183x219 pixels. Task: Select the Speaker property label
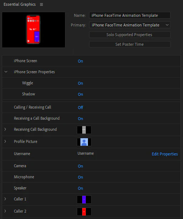[x=20, y=188]
